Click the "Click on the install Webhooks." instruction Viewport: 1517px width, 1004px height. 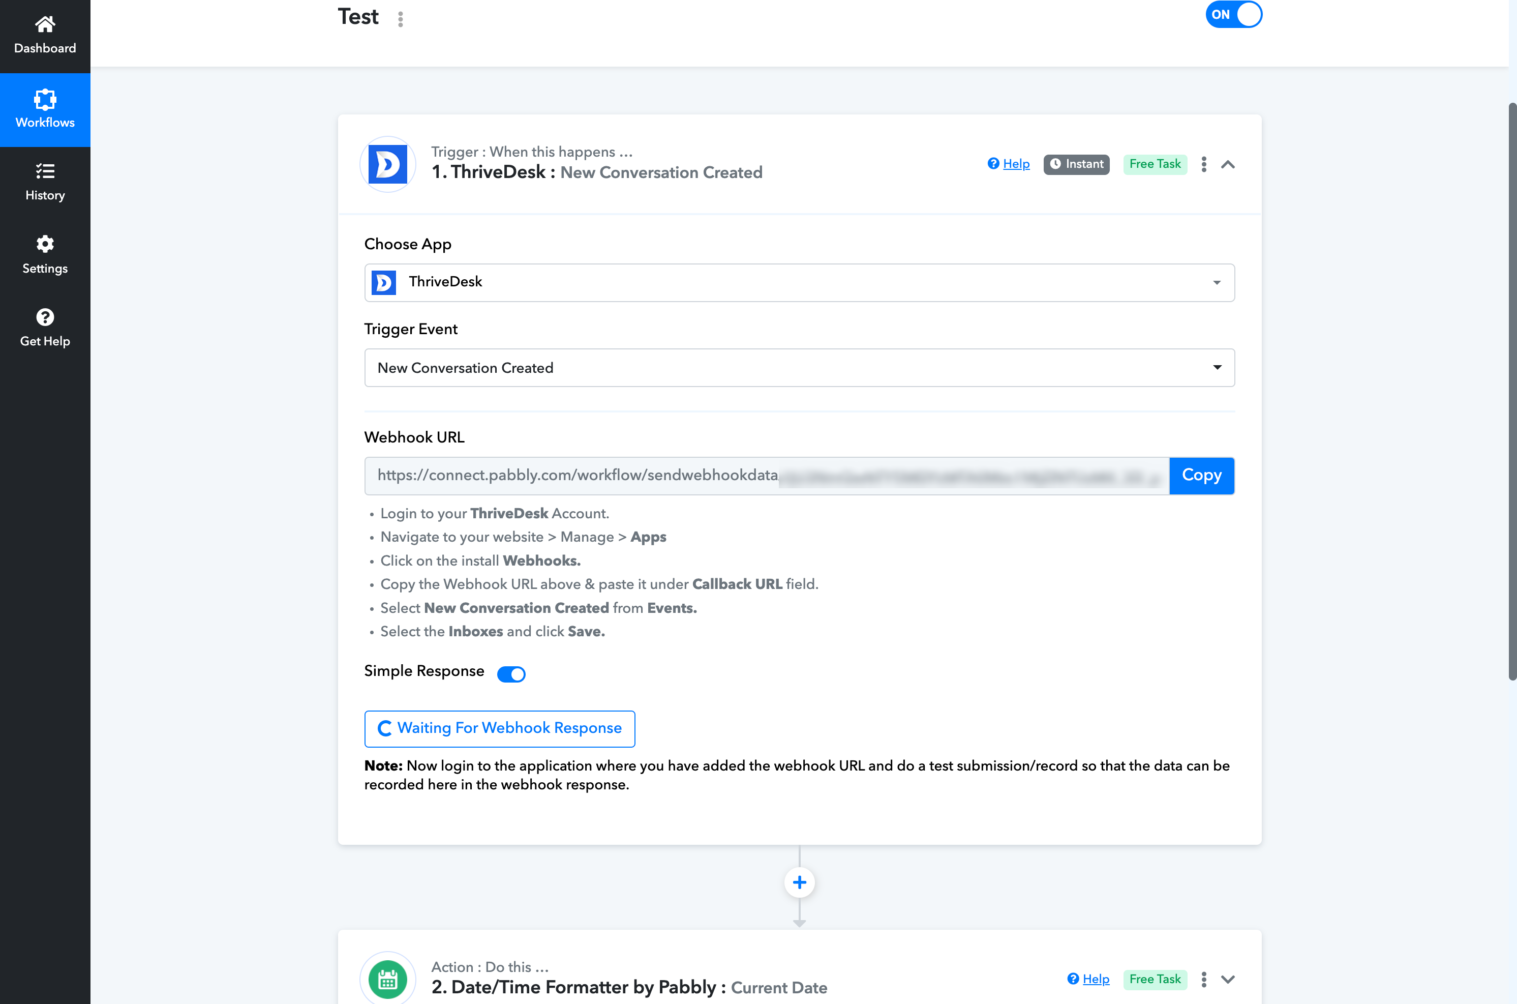[480, 561]
